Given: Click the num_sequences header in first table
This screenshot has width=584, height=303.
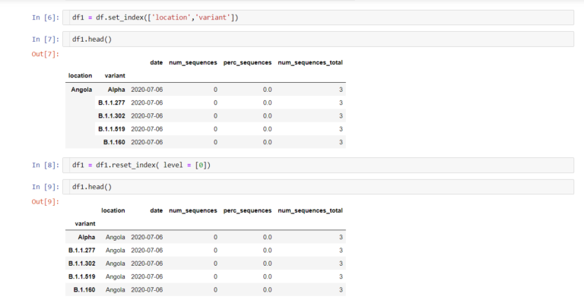Looking at the screenshot, I should click(193, 62).
